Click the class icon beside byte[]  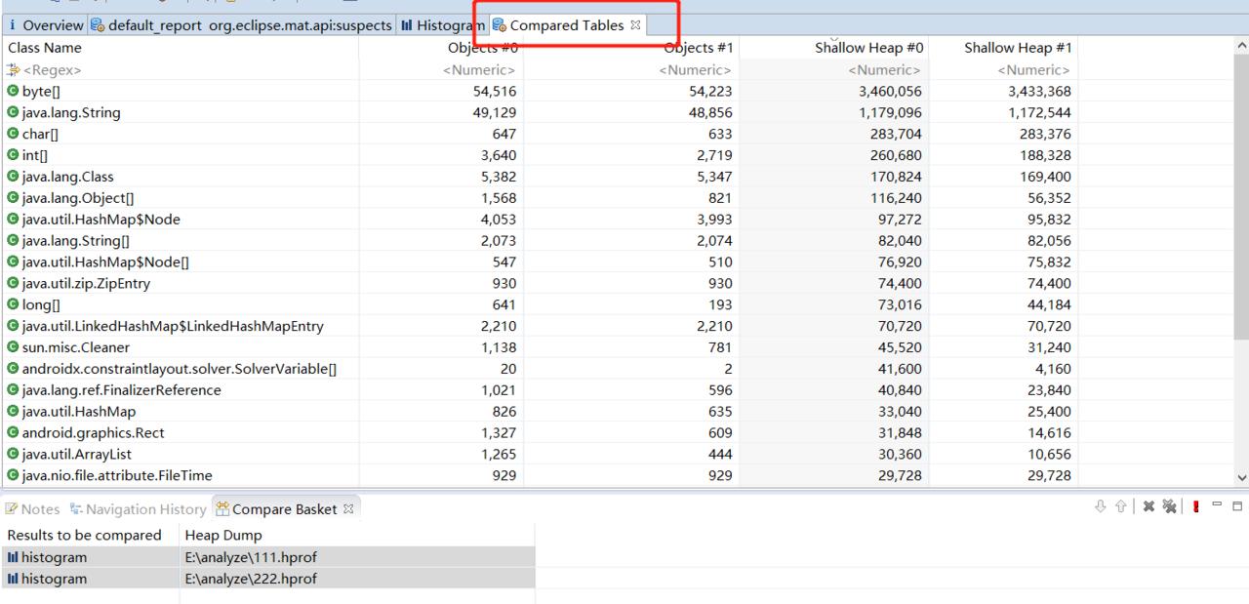tap(13, 91)
